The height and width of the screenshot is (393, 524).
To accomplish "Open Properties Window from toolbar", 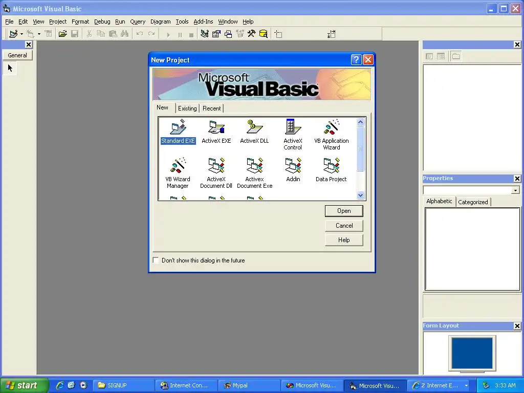I will pyautogui.click(x=216, y=34).
